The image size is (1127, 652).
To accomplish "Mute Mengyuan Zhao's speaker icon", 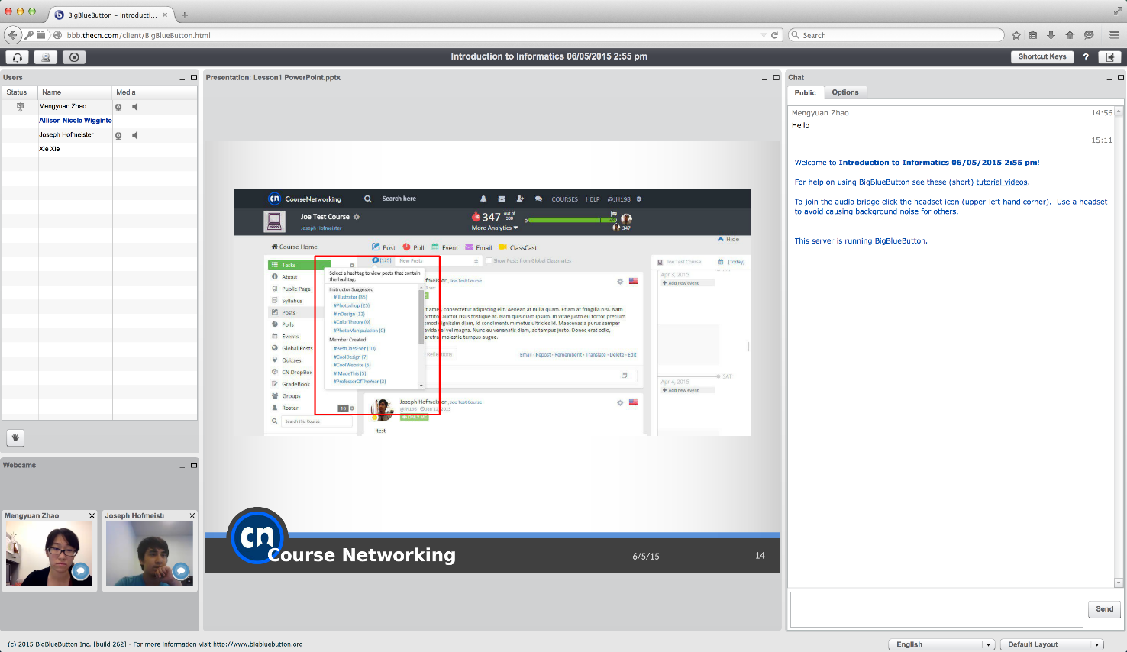I will click(x=135, y=107).
